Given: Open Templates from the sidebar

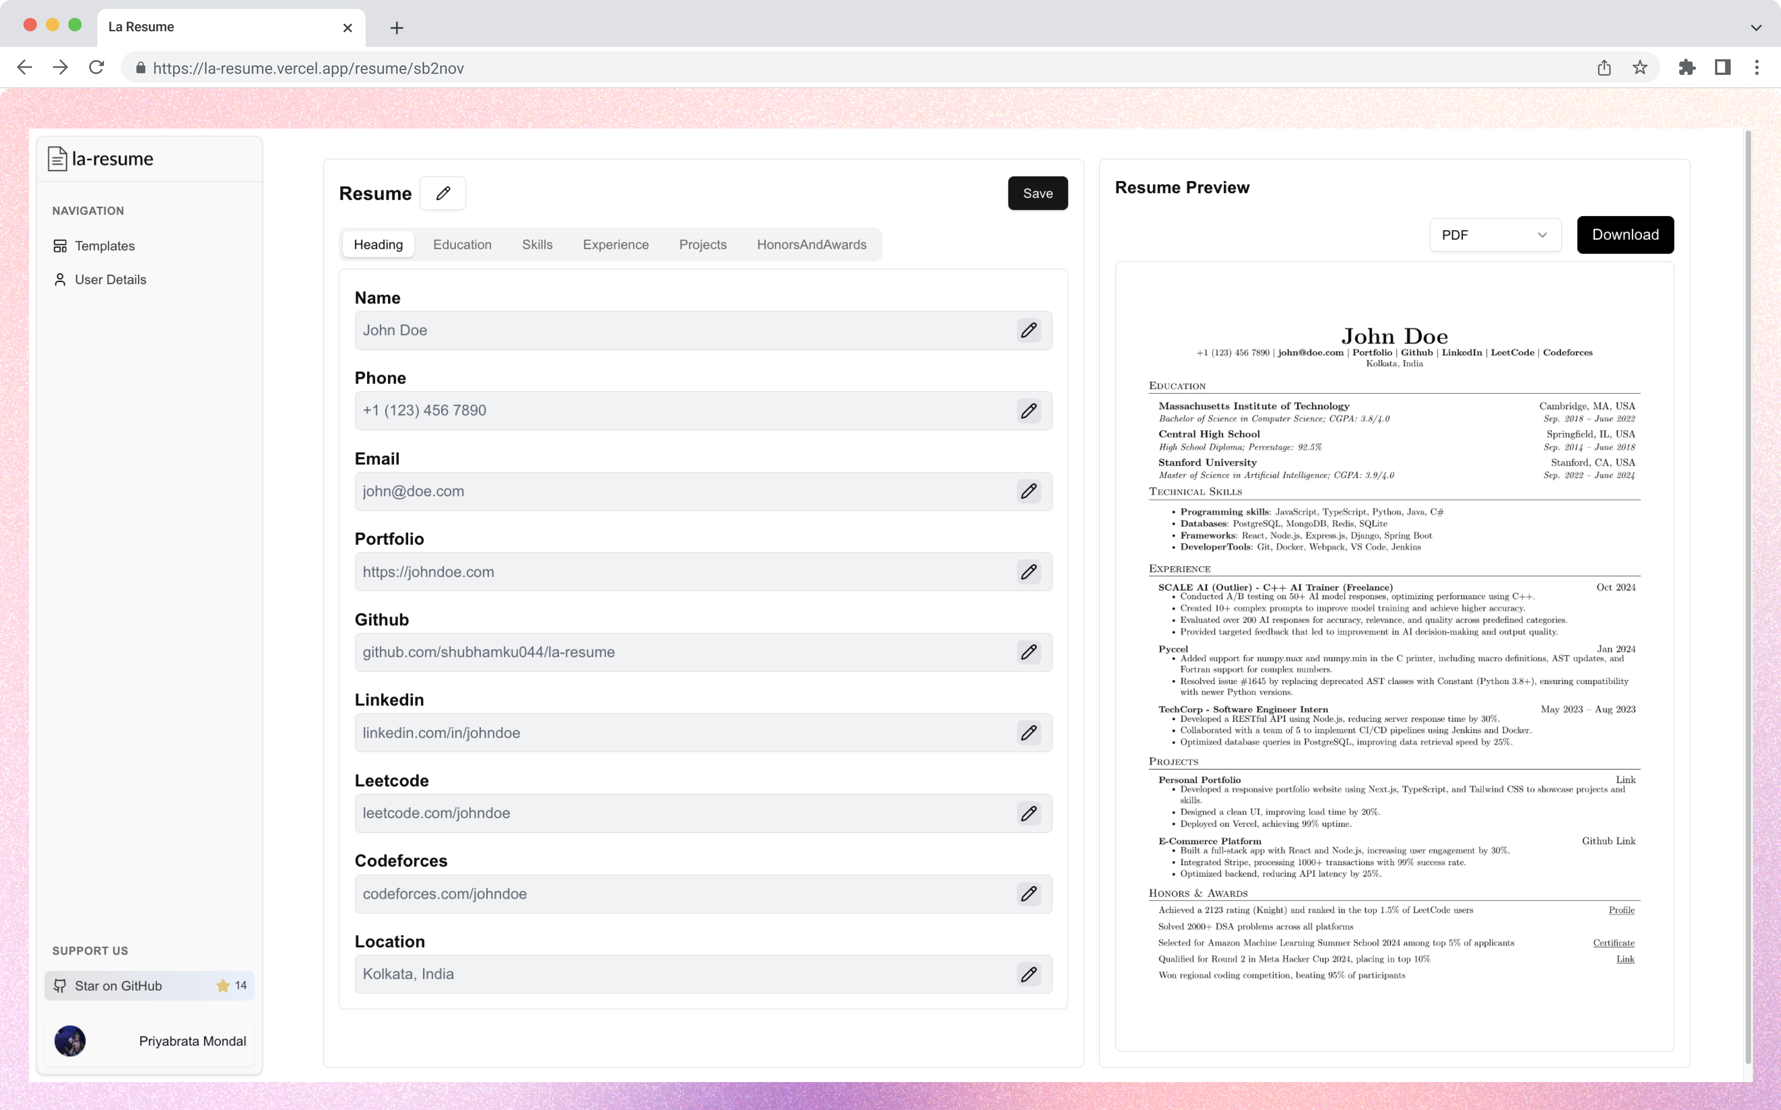Looking at the screenshot, I should point(104,245).
